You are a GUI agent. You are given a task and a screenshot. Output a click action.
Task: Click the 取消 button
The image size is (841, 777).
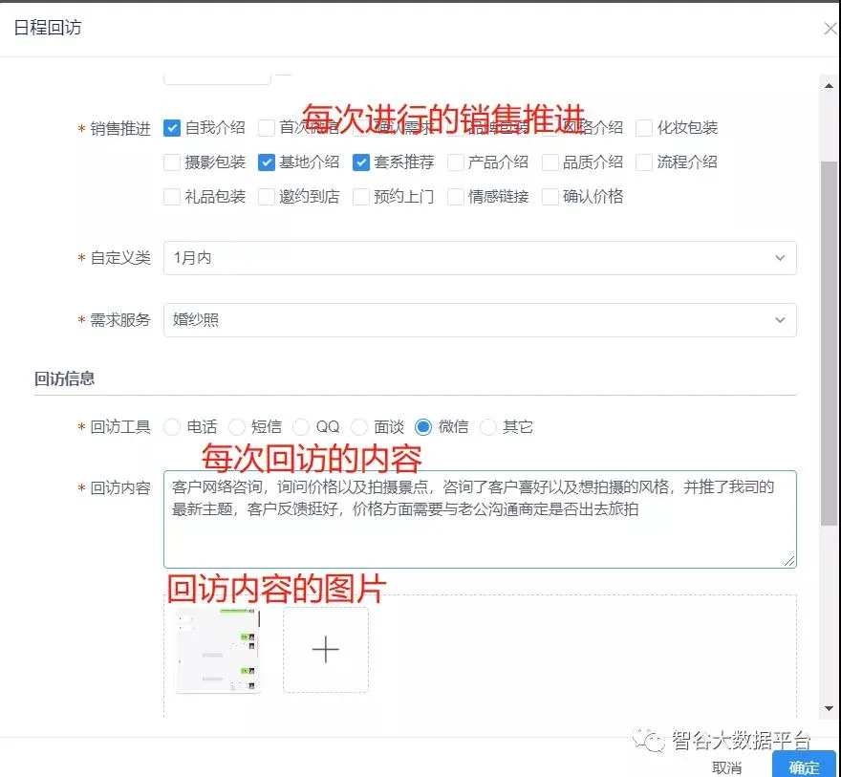pos(727,767)
